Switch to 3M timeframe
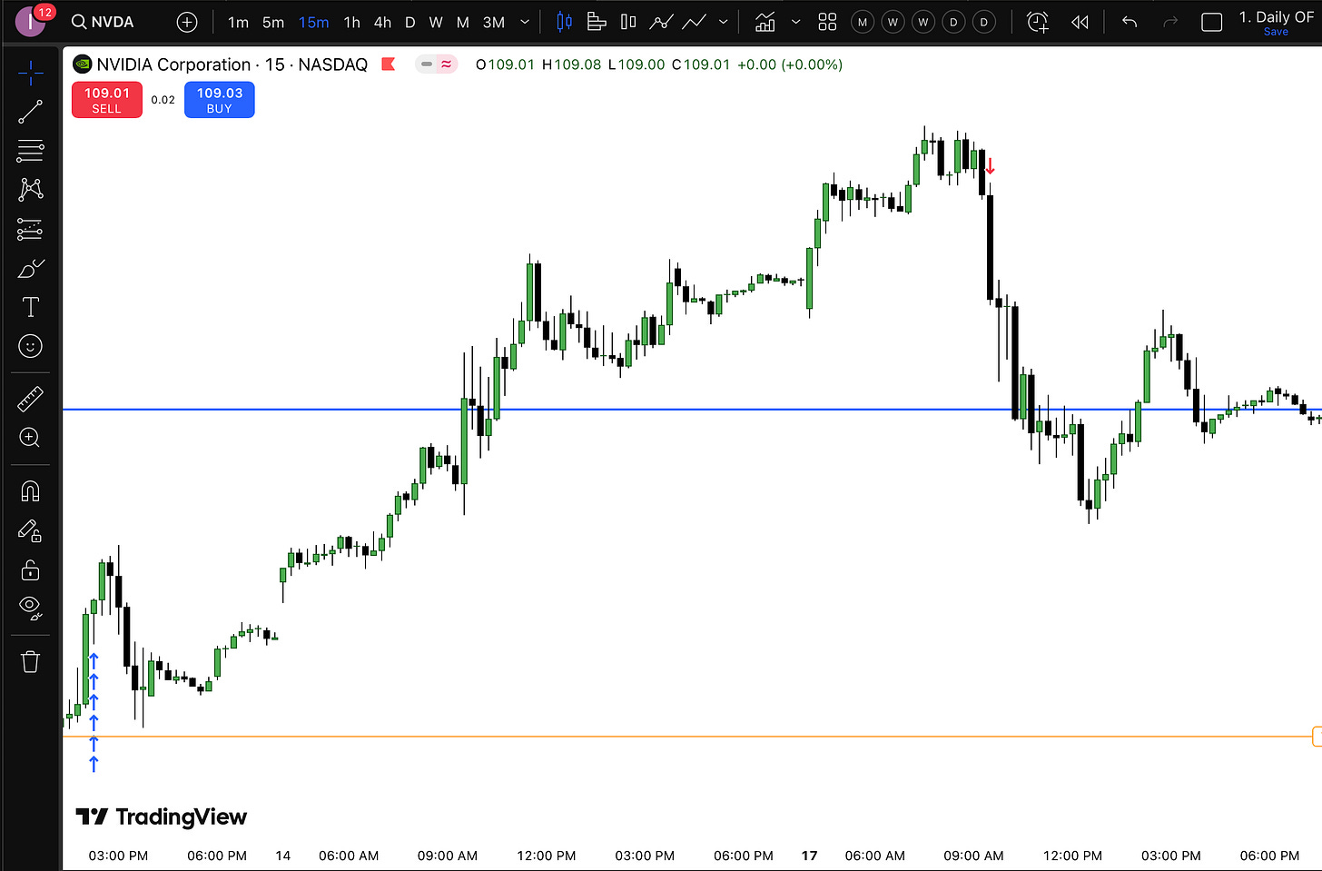 (493, 22)
